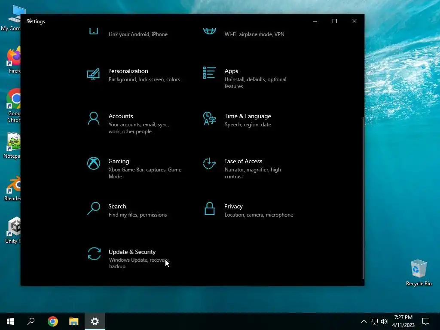The image size is (440, 330).
Task: Click 'Find my files, permissions' description
Action: 138,215
